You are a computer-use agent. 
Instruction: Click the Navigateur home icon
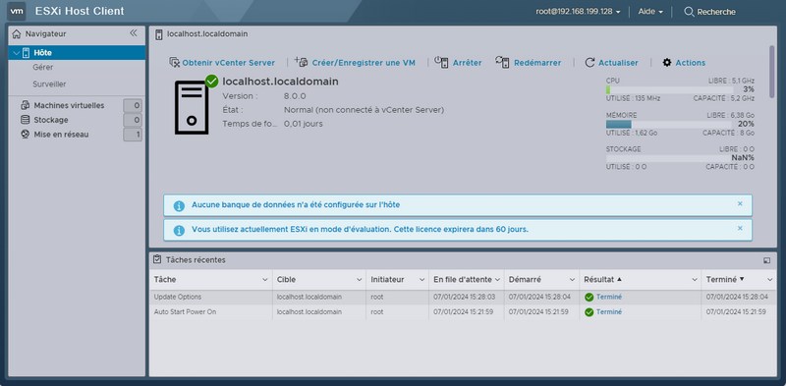coord(17,34)
